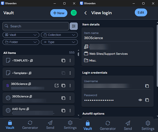Open more options on first 360Science row
Viewport: 158px width, 132px height.
click(70, 86)
